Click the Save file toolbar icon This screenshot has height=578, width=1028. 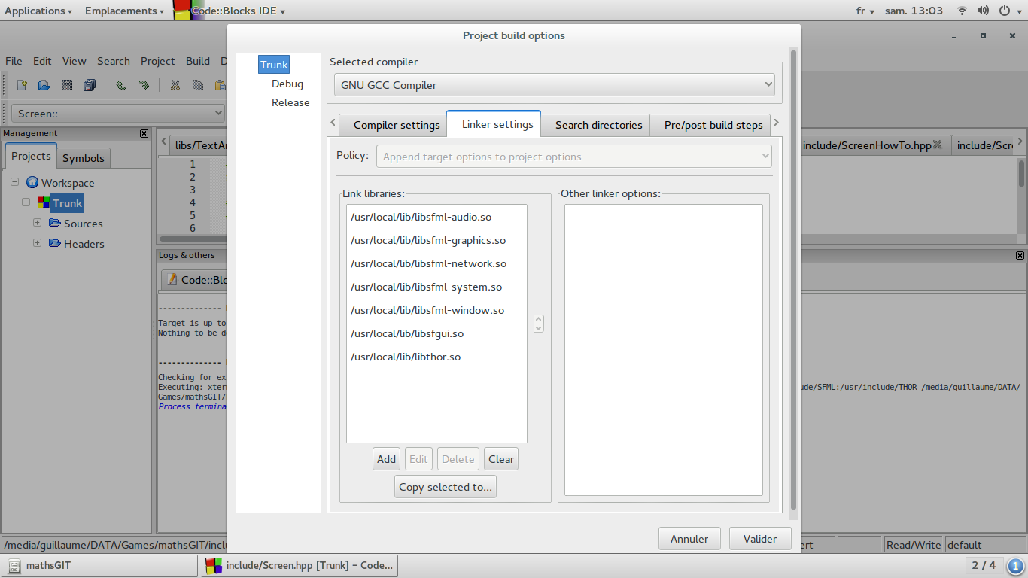tap(67, 85)
